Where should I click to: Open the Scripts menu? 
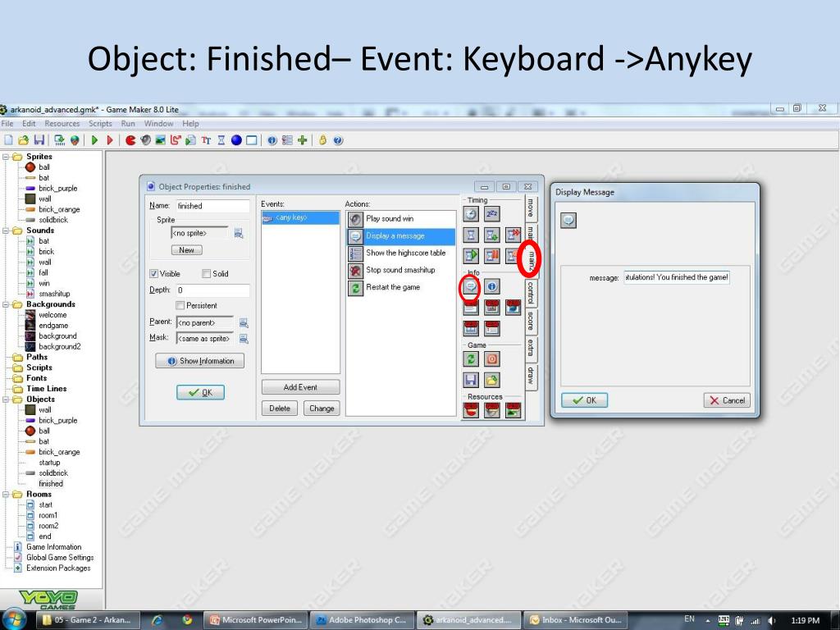[x=100, y=123]
